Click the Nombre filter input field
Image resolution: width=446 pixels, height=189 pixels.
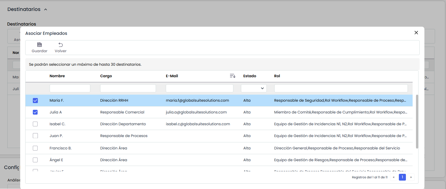pyautogui.click(x=70, y=88)
